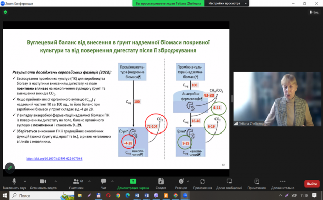Open Настройки просмотра view options dropdown
323x200 pixels.
coord(227,3)
